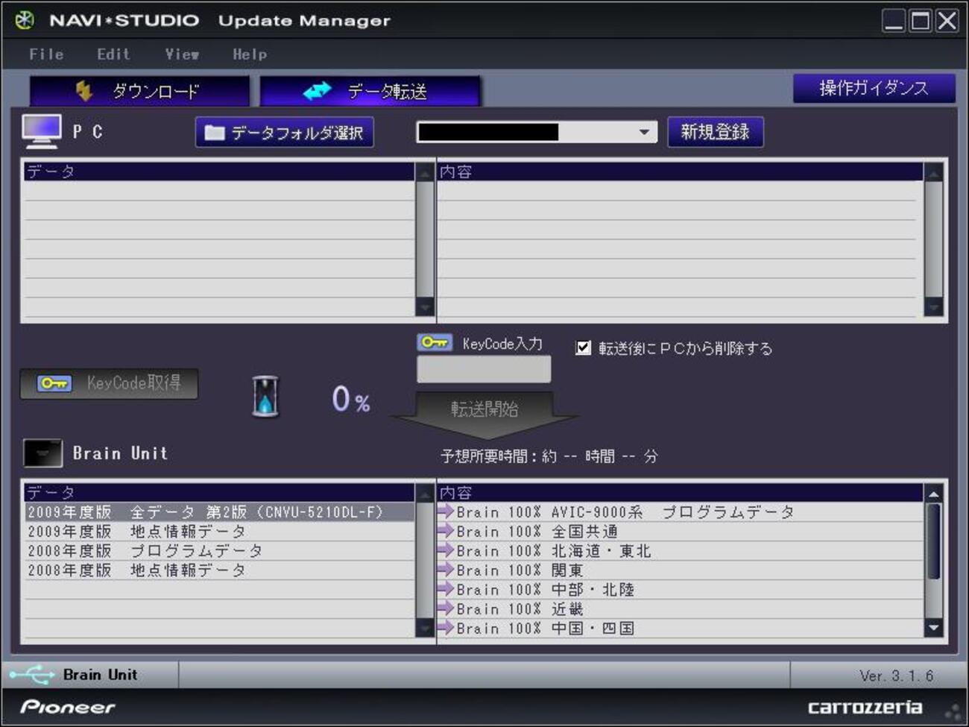The image size is (969, 727).
Task: Click Ver. 3.1.6 in status bar
Action: (x=896, y=676)
